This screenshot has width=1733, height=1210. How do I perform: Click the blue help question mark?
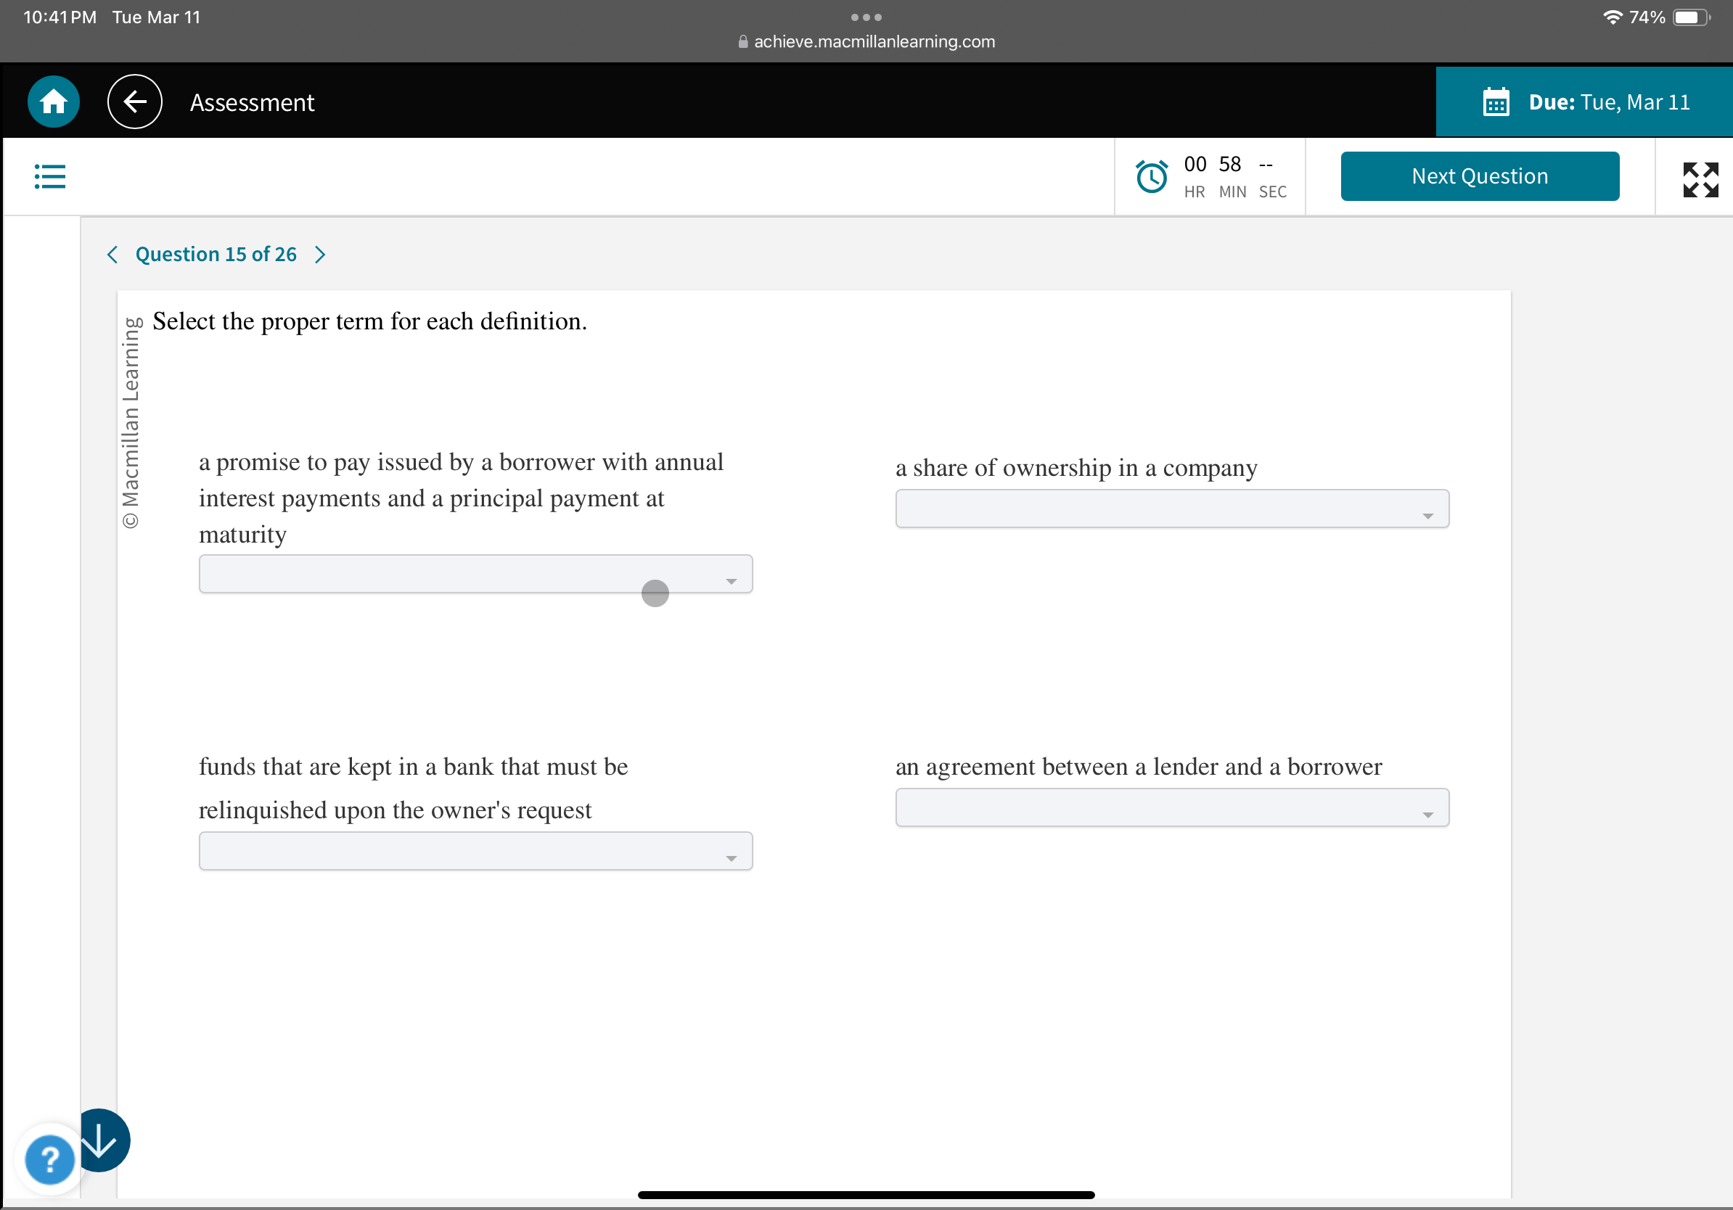49,1158
